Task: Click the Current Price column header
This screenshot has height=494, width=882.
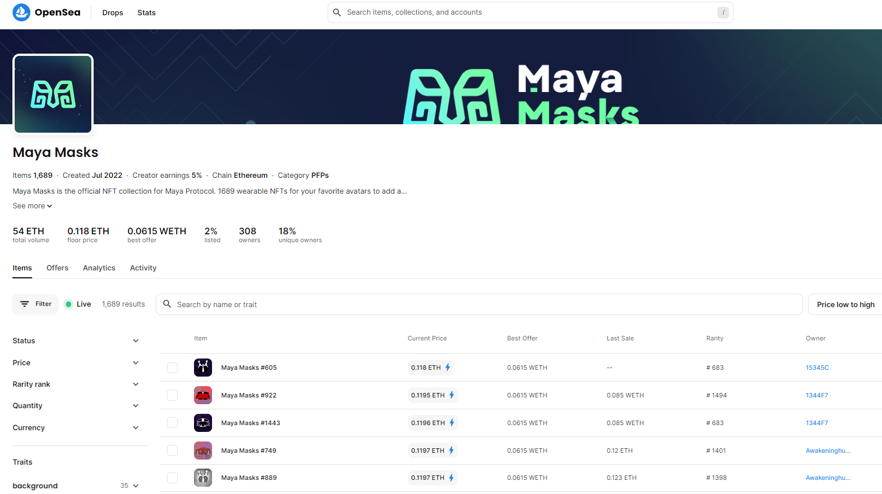Action: point(427,339)
